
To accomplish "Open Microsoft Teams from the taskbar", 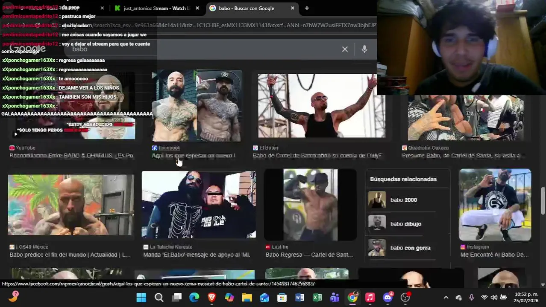I will (335, 297).
